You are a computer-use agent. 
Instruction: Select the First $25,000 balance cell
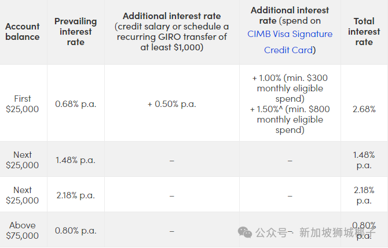pyautogui.click(x=23, y=103)
